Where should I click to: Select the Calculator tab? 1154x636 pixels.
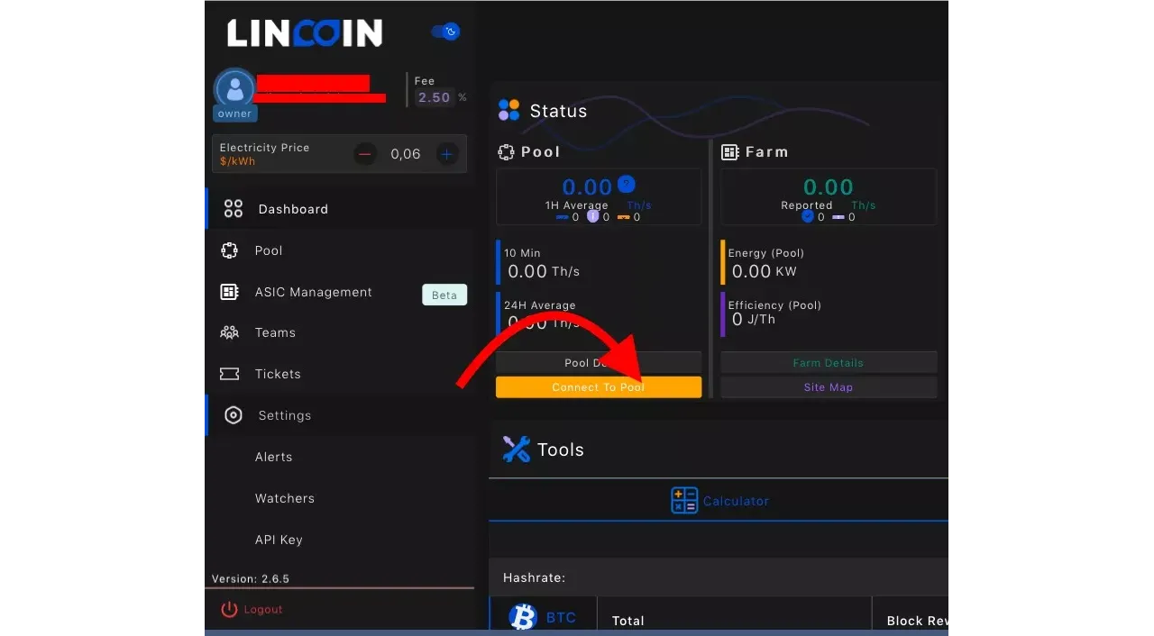click(x=719, y=501)
